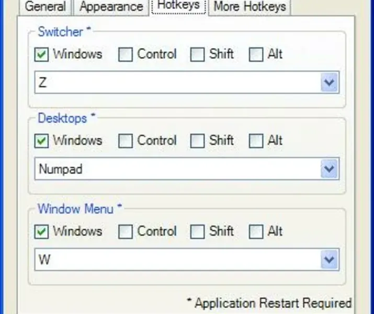Open the Switcher key dropdown arrow
The image size is (374, 314).
click(x=330, y=83)
